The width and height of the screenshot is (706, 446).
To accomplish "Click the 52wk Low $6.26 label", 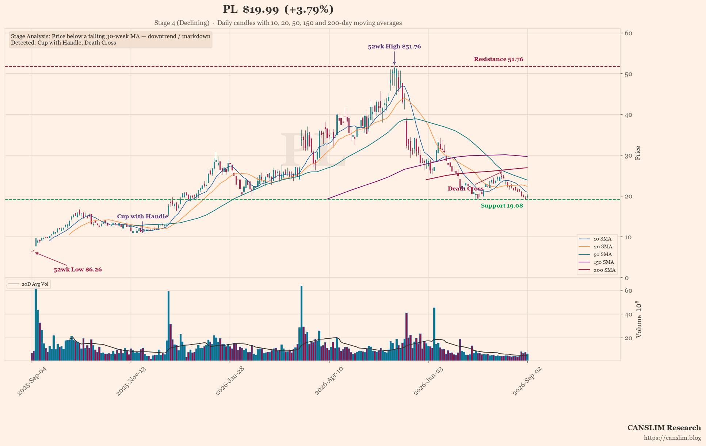I will click(x=78, y=270).
